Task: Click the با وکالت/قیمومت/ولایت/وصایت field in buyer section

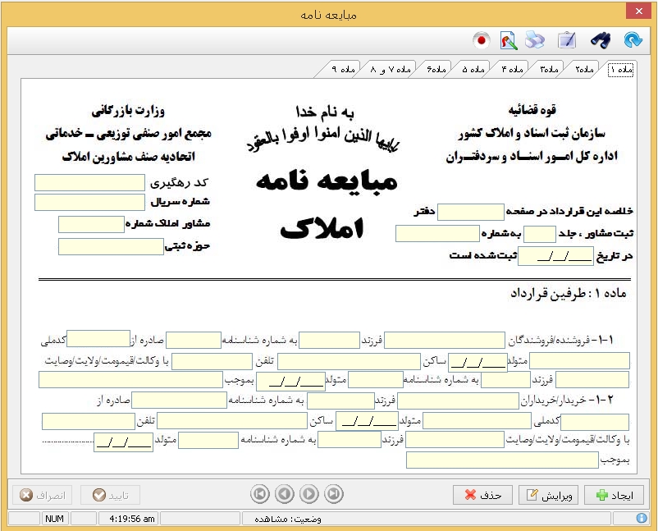Action: pyautogui.click(x=455, y=440)
